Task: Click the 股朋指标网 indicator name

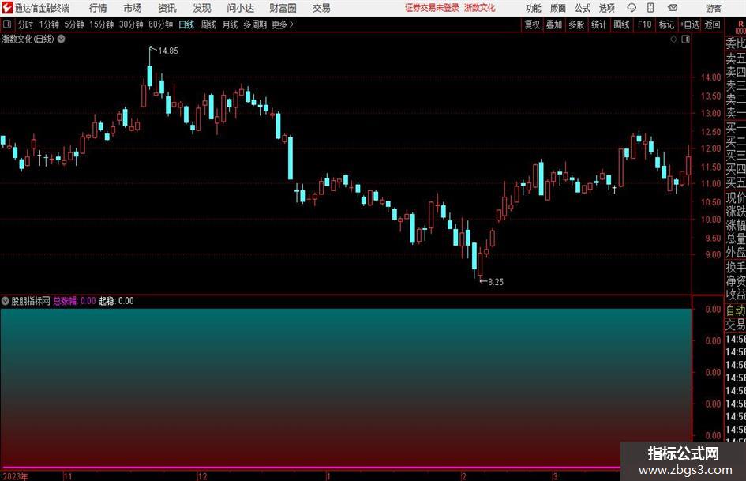Action: coord(31,301)
